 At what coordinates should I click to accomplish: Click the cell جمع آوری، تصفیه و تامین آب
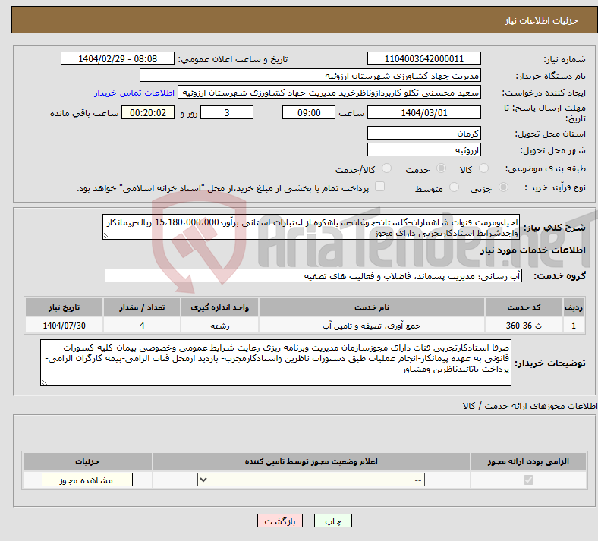[x=371, y=326]
